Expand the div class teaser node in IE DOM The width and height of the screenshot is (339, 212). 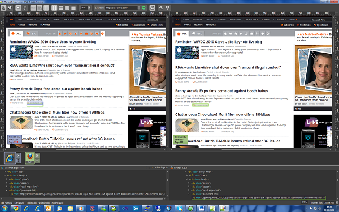click(x=7, y=183)
